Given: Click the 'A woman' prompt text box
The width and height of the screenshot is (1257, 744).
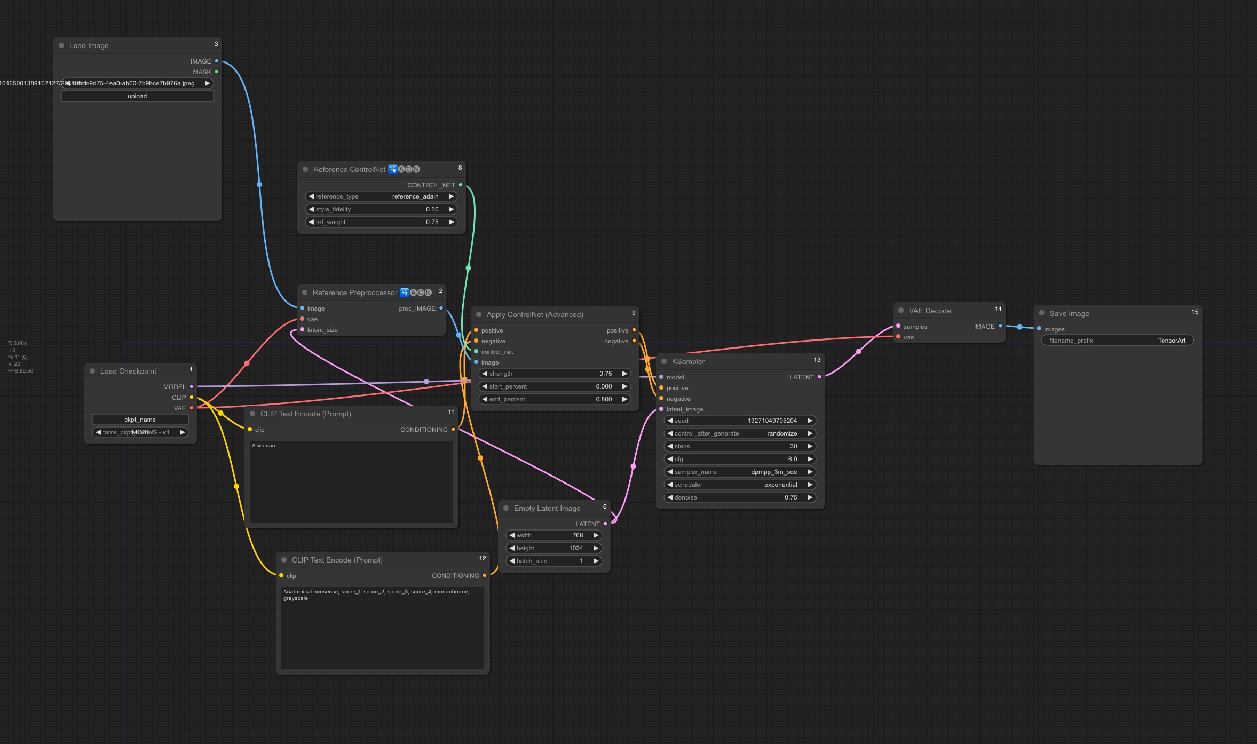Looking at the screenshot, I should tap(351, 481).
